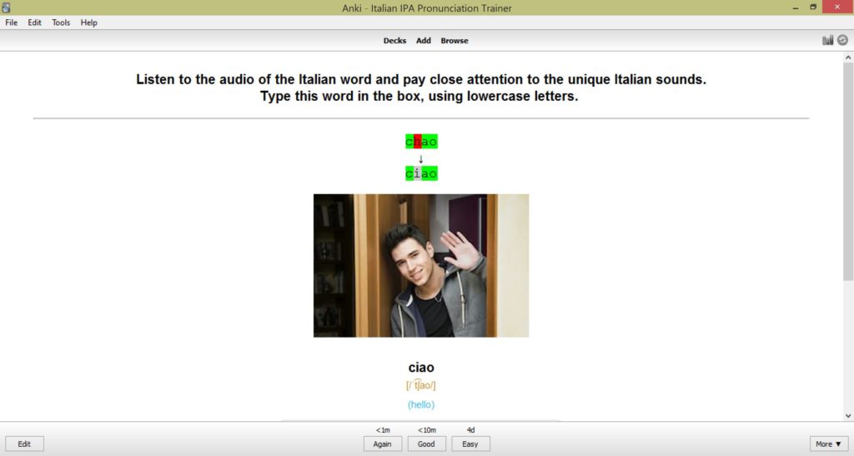The width and height of the screenshot is (854, 456).
Task: Click the typed answer "chao"
Action: 421,142
